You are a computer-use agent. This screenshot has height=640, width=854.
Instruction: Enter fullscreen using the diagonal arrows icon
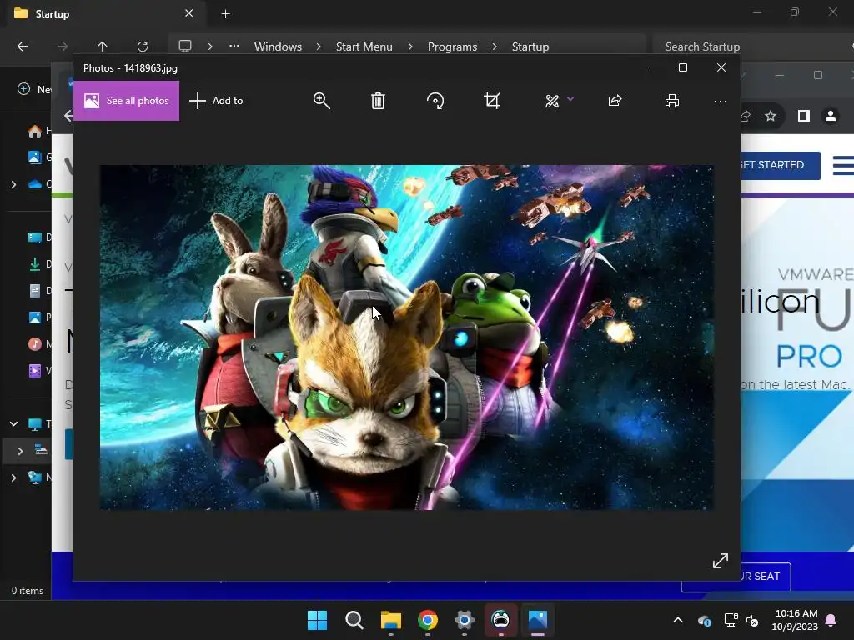pyautogui.click(x=720, y=561)
